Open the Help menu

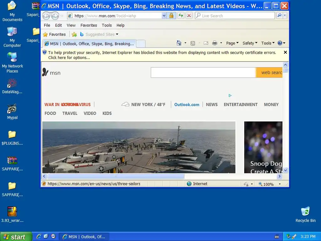[120, 25]
